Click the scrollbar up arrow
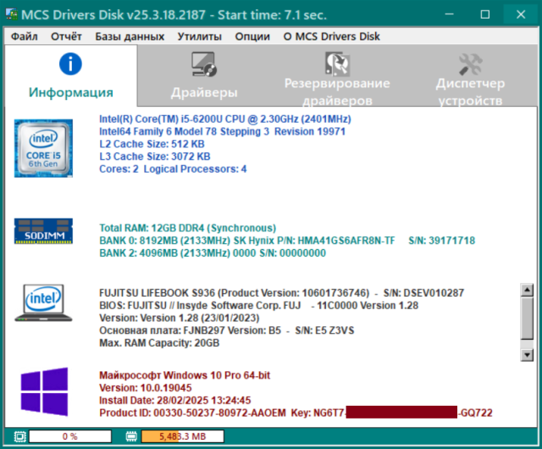 coord(527,290)
